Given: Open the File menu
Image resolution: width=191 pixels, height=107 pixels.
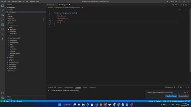Looking at the screenshot, I should pyautogui.click(x=5, y=1).
